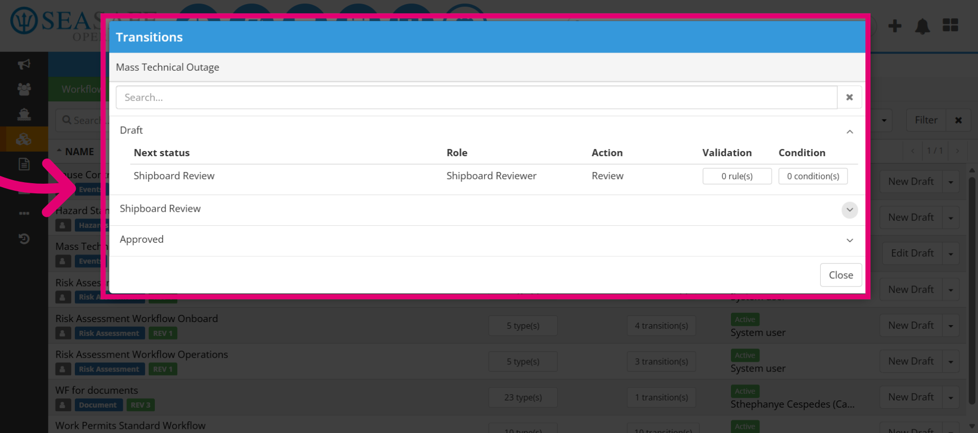The height and width of the screenshot is (433, 978).
Task: Close the Transitions dialog
Action: click(x=840, y=275)
